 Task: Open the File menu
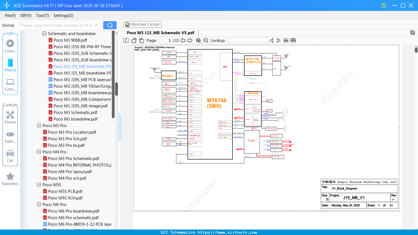(10, 16)
